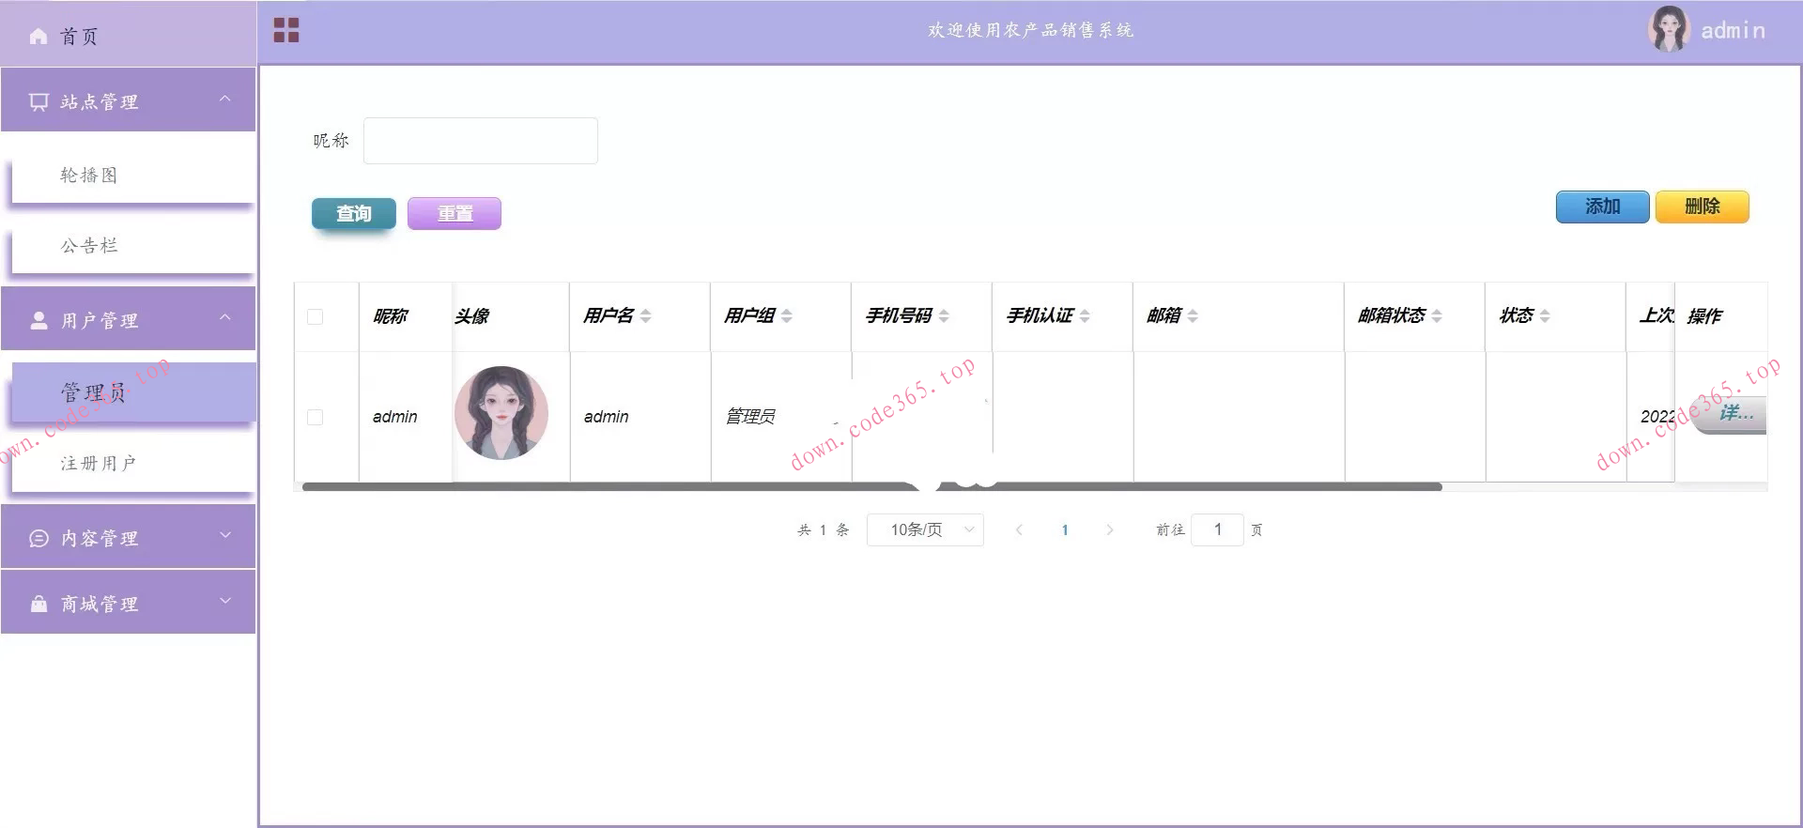Click the admin avatar in top bar
Screen dimensions: 1803x828
click(1669, 29)
